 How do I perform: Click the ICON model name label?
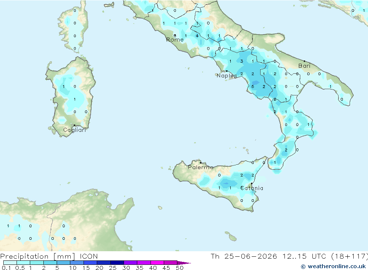(x=89, y=256)
